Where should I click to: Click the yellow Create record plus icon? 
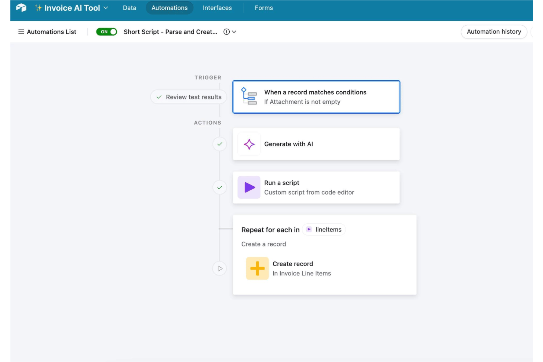(257, 268)
